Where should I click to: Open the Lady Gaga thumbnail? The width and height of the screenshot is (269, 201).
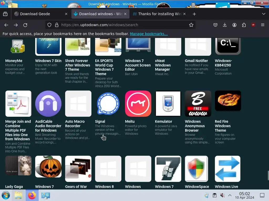click(x=18, y=165)
